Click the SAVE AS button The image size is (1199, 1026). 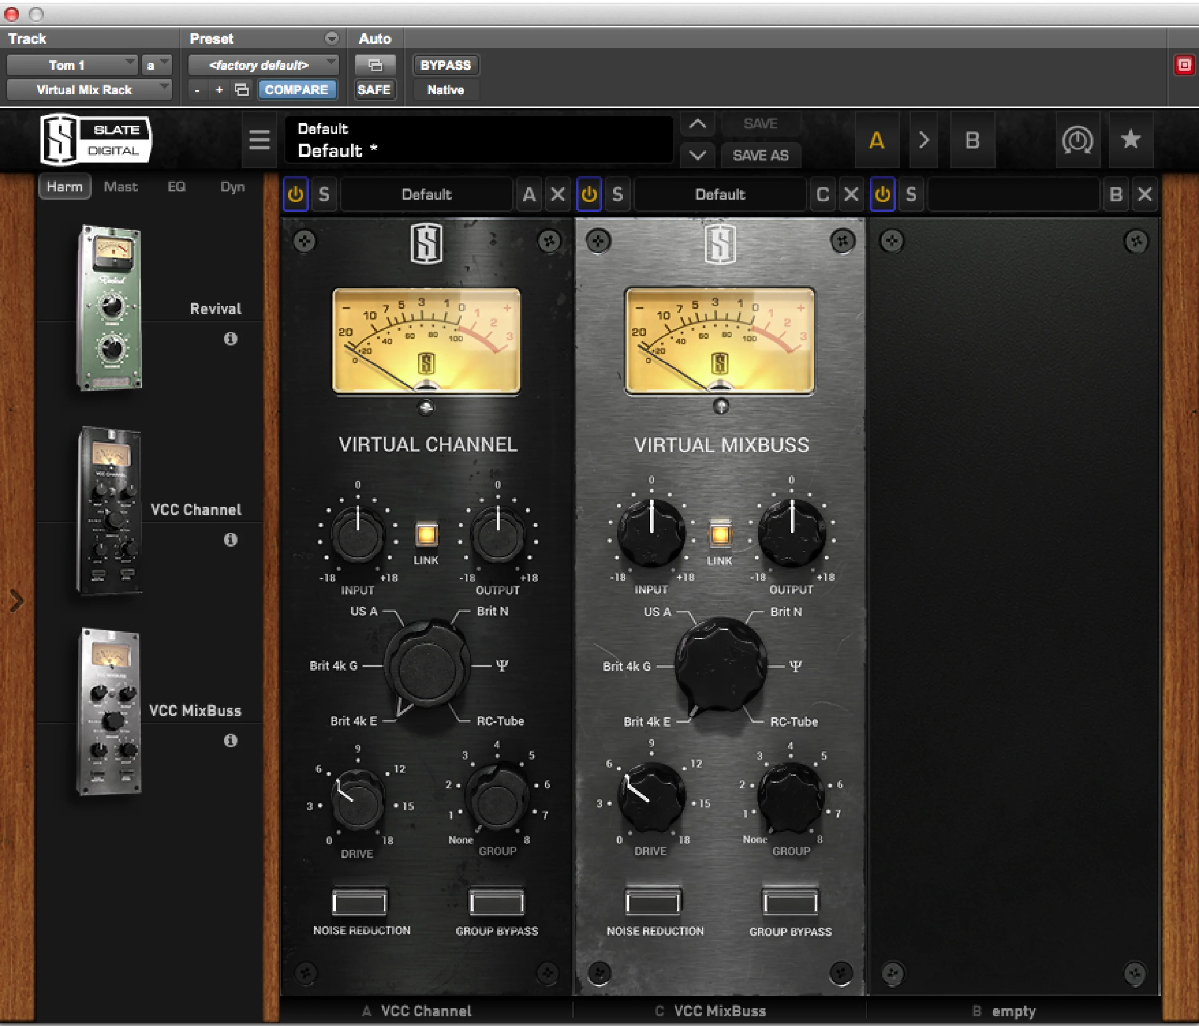click(x=761, y=155)
